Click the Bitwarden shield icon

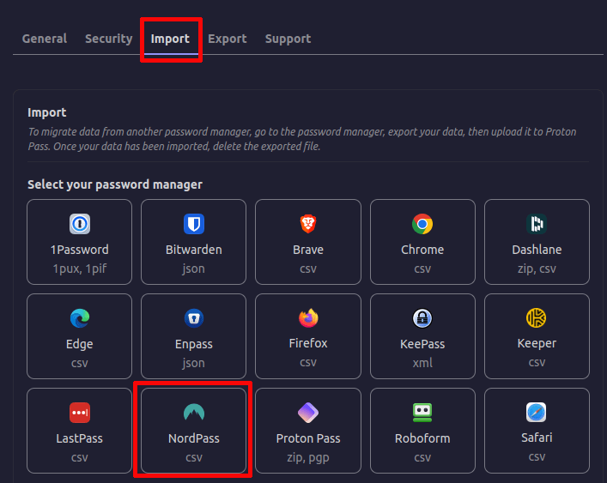194,224
